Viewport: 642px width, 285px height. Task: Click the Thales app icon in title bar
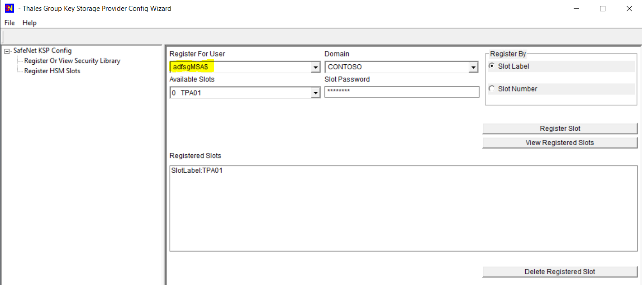[9, 8]
